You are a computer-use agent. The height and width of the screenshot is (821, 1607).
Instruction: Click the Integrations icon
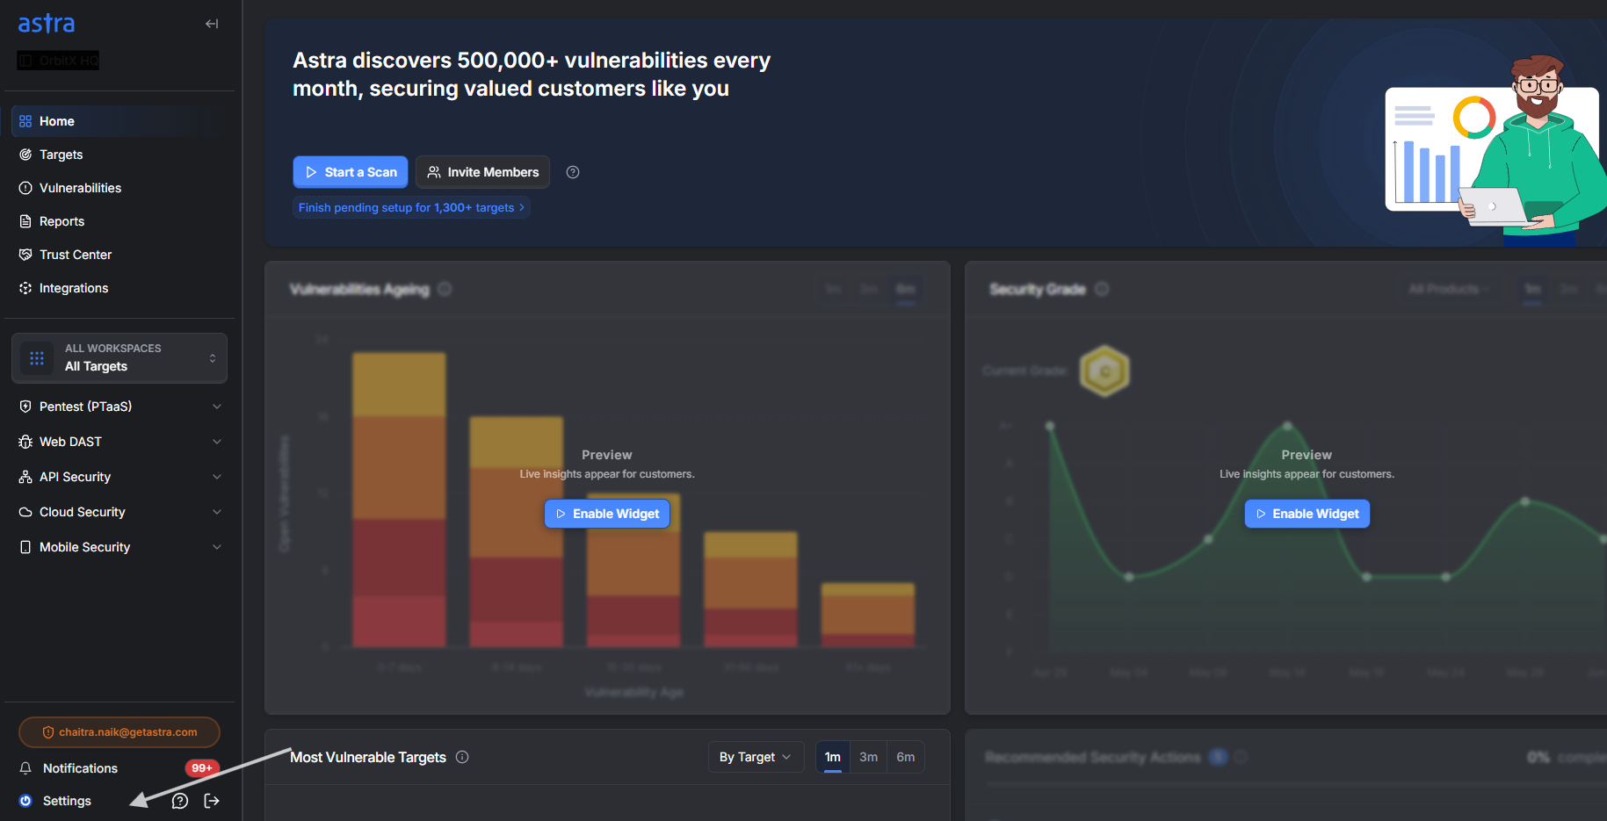tap(25, 288)
